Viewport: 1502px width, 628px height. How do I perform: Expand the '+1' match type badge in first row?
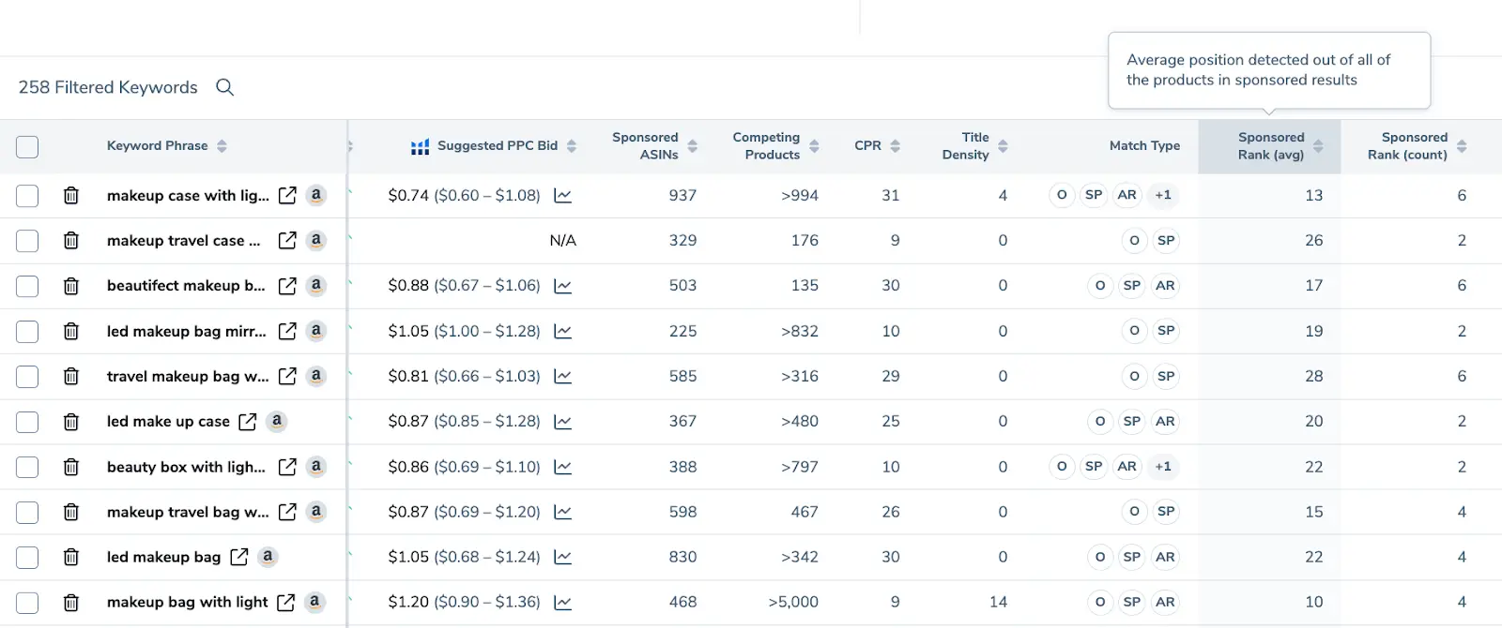(x=1162, y=195)
